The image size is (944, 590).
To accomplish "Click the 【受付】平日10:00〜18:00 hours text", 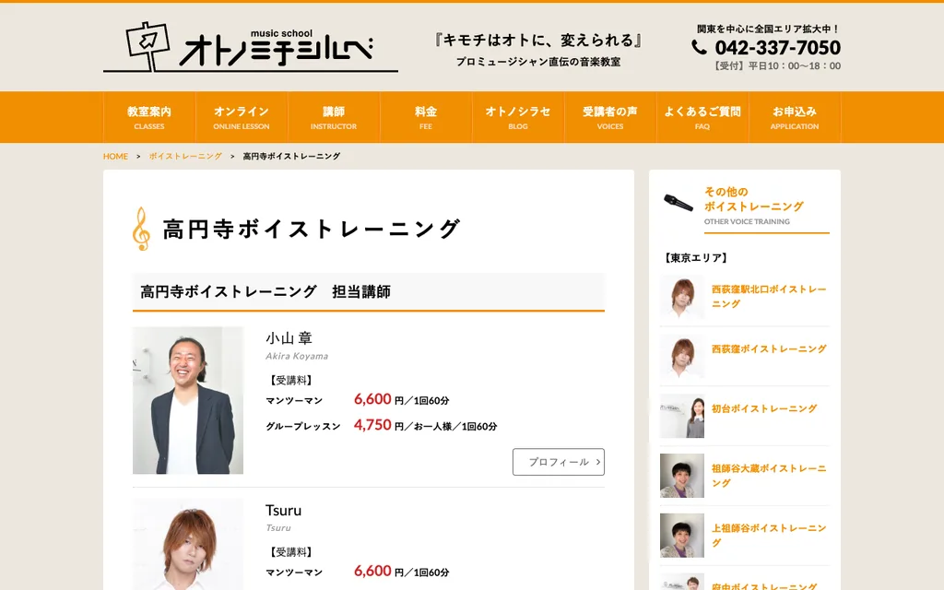I will pos(776,66).
